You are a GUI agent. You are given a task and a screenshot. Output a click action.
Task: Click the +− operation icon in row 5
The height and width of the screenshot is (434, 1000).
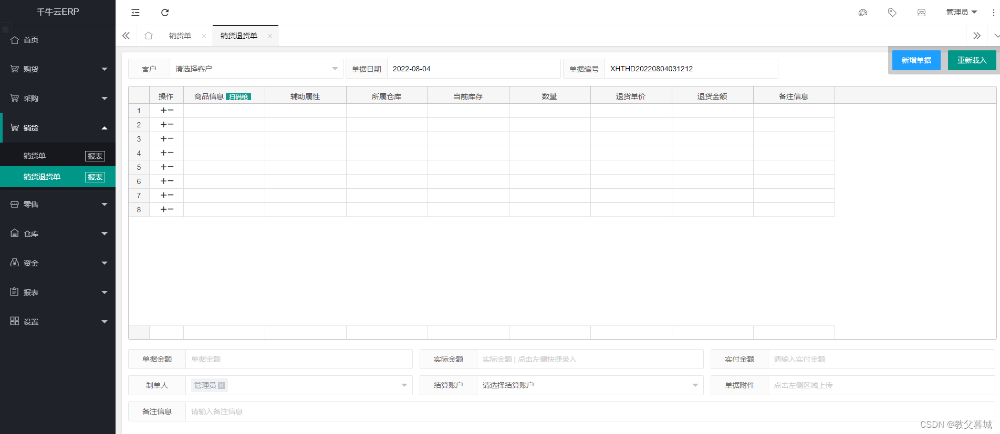tap(167, 167)
